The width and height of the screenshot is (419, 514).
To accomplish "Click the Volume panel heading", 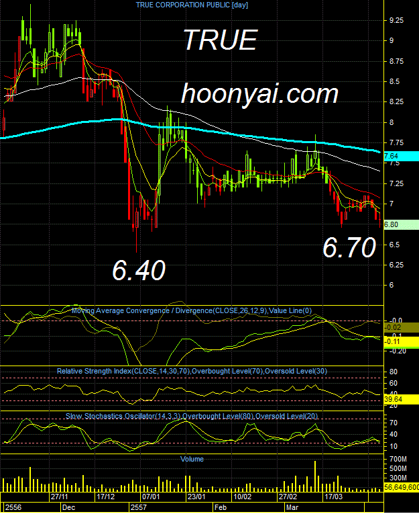I will point(192,459).
